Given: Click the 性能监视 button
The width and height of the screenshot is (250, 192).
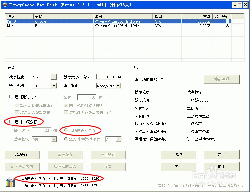Looking at the screenshot, I should (222, 79).
